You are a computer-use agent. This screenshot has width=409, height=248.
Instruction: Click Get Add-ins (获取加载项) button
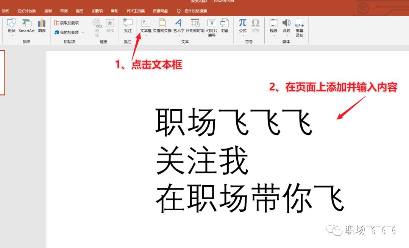67,23
